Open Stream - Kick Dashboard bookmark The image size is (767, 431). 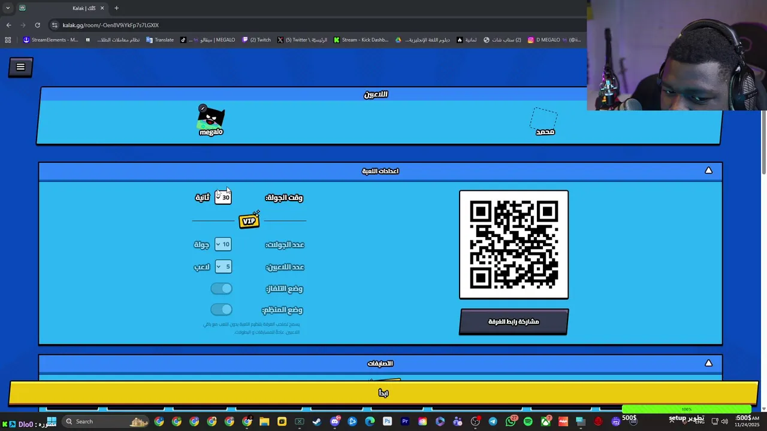[361, 40]
